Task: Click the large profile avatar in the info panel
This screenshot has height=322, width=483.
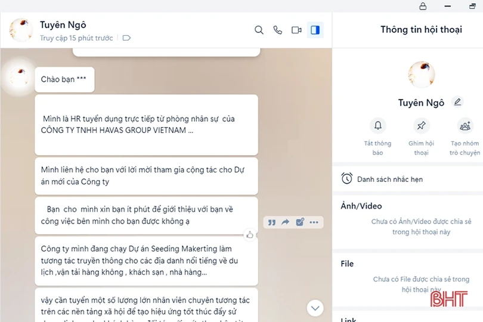Action: click(421, 75)
